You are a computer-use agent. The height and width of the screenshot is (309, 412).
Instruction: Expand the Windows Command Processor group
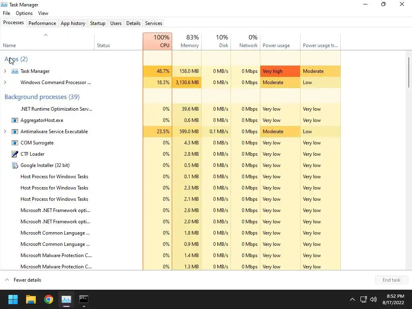click(5, 82)
